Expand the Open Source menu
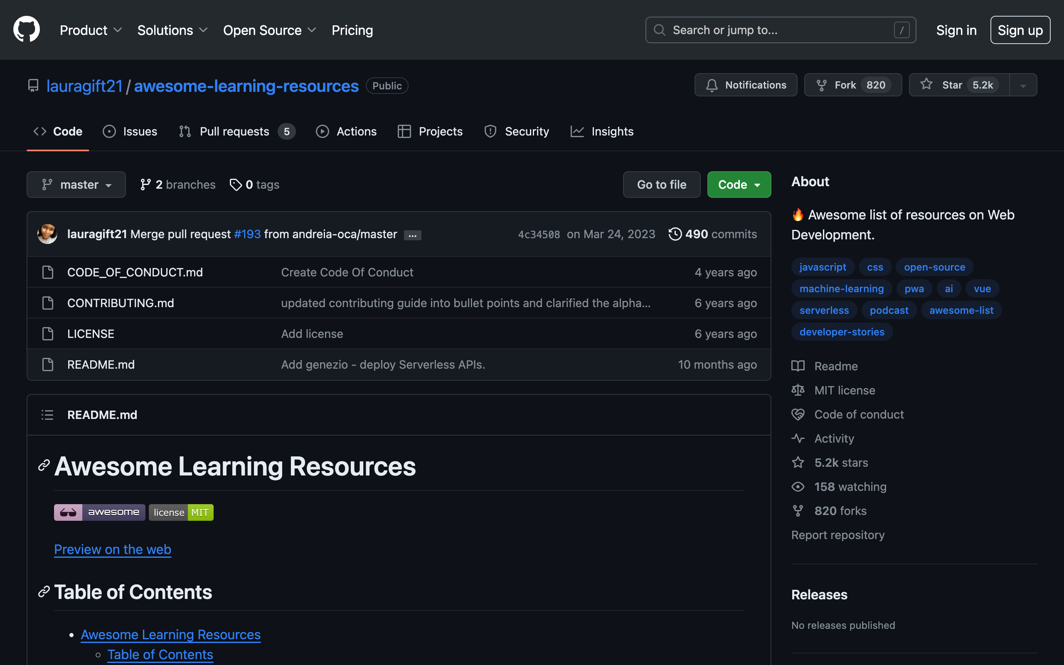1064x665 pixels. (269, 30)
